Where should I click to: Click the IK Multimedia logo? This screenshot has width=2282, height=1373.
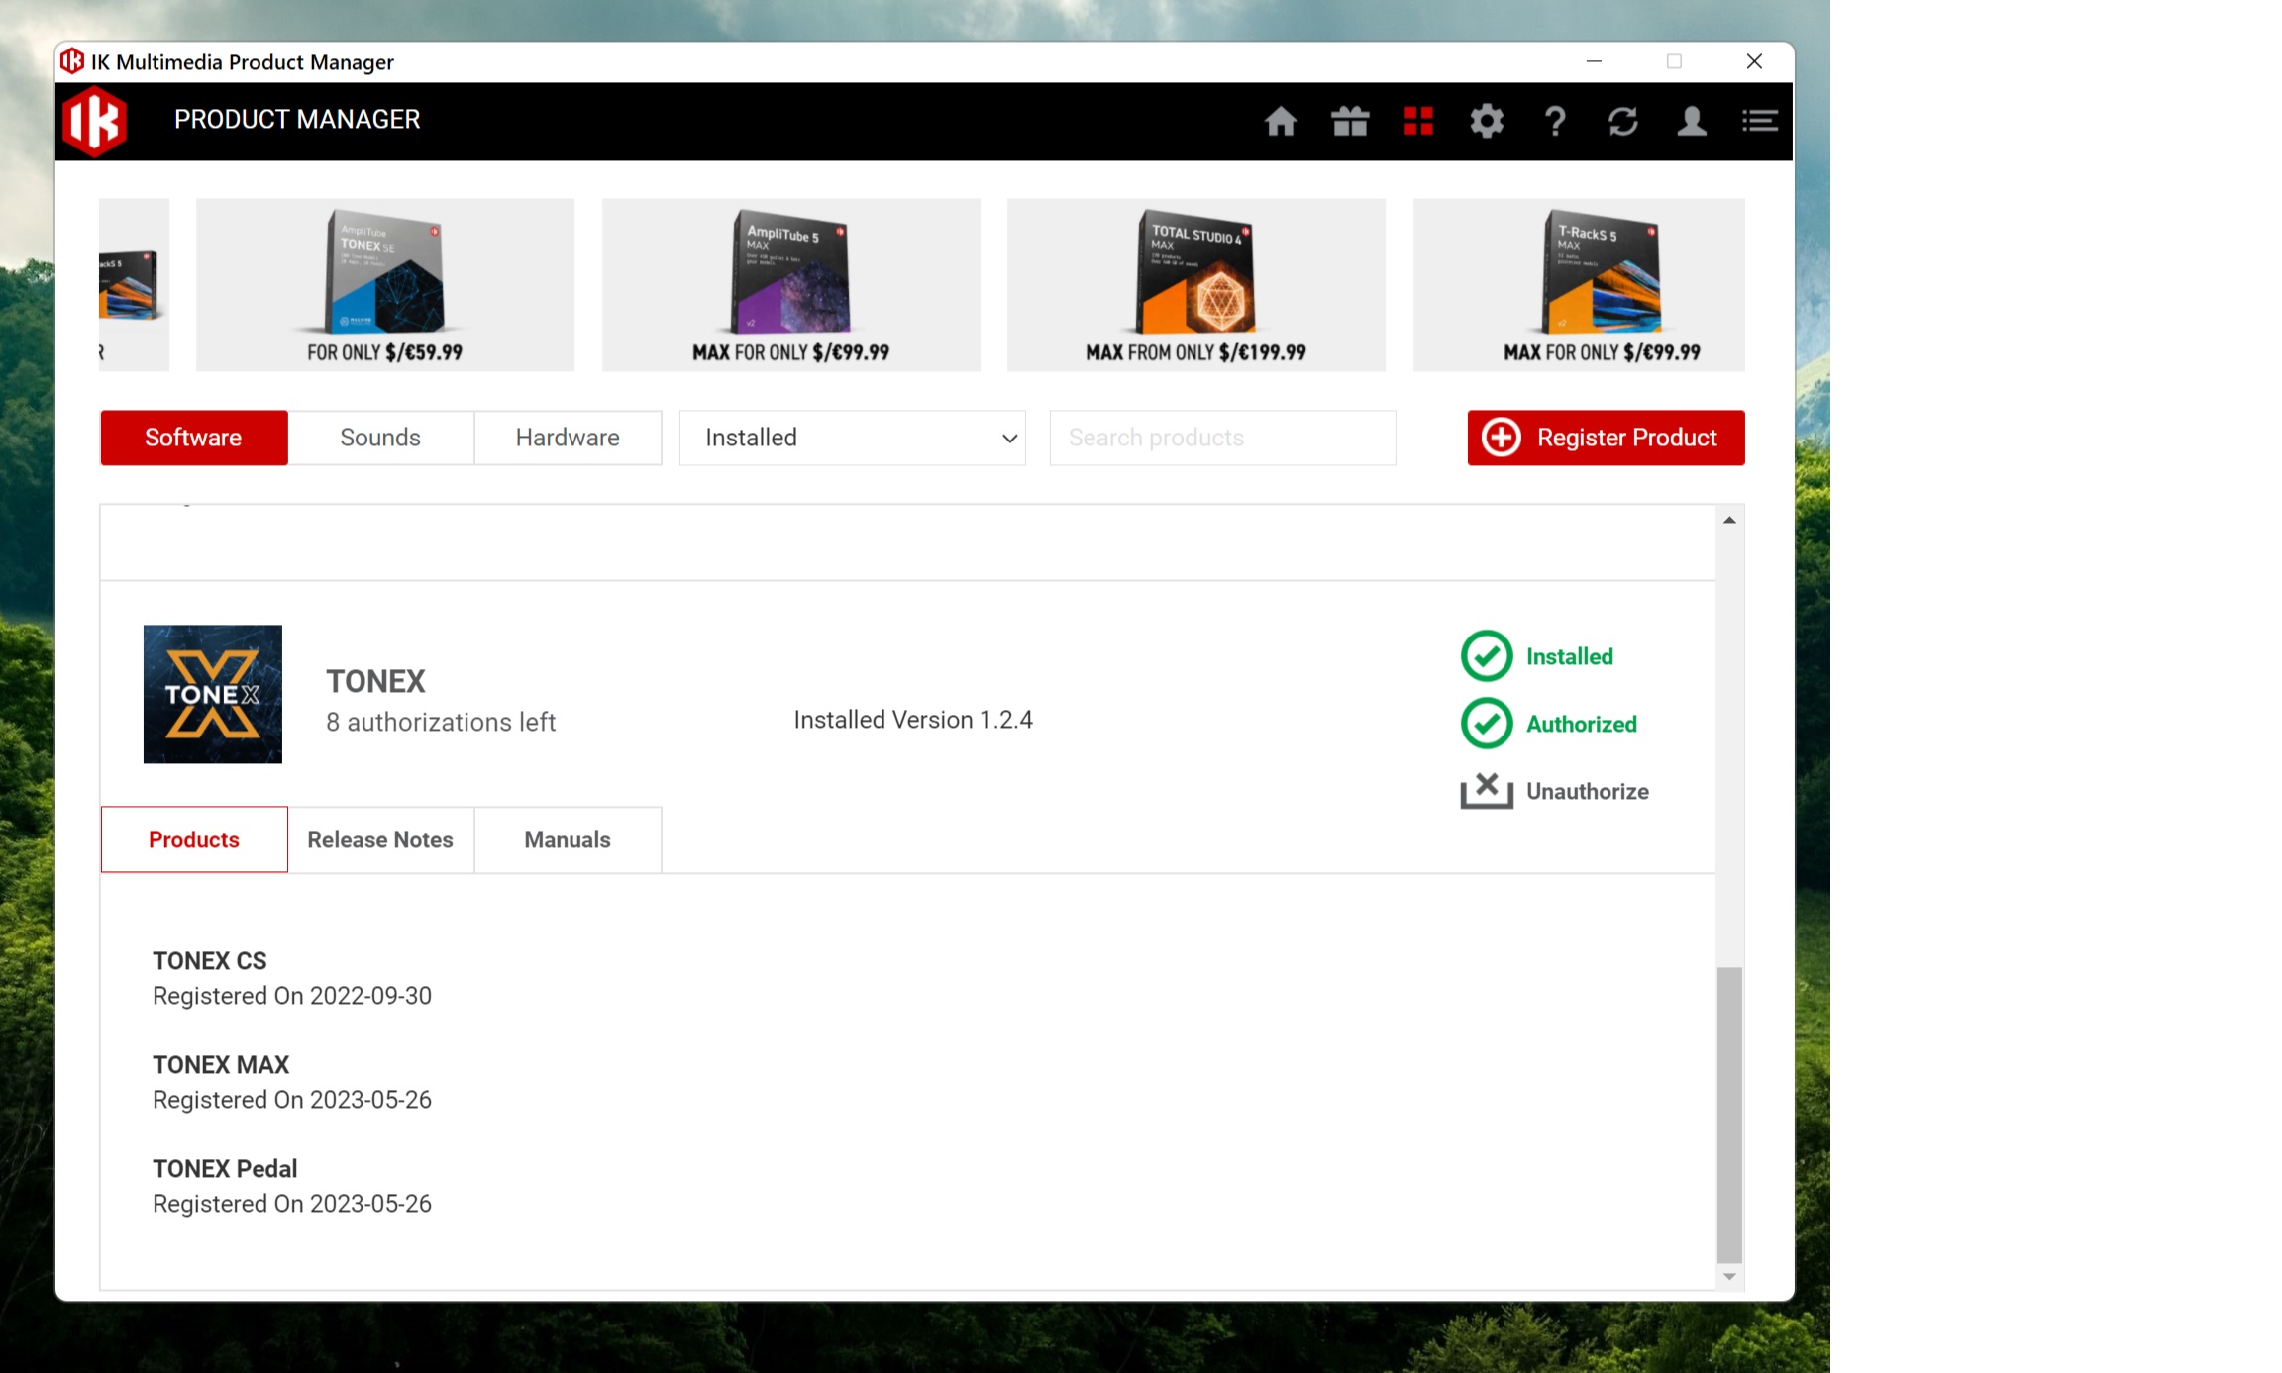95,121
